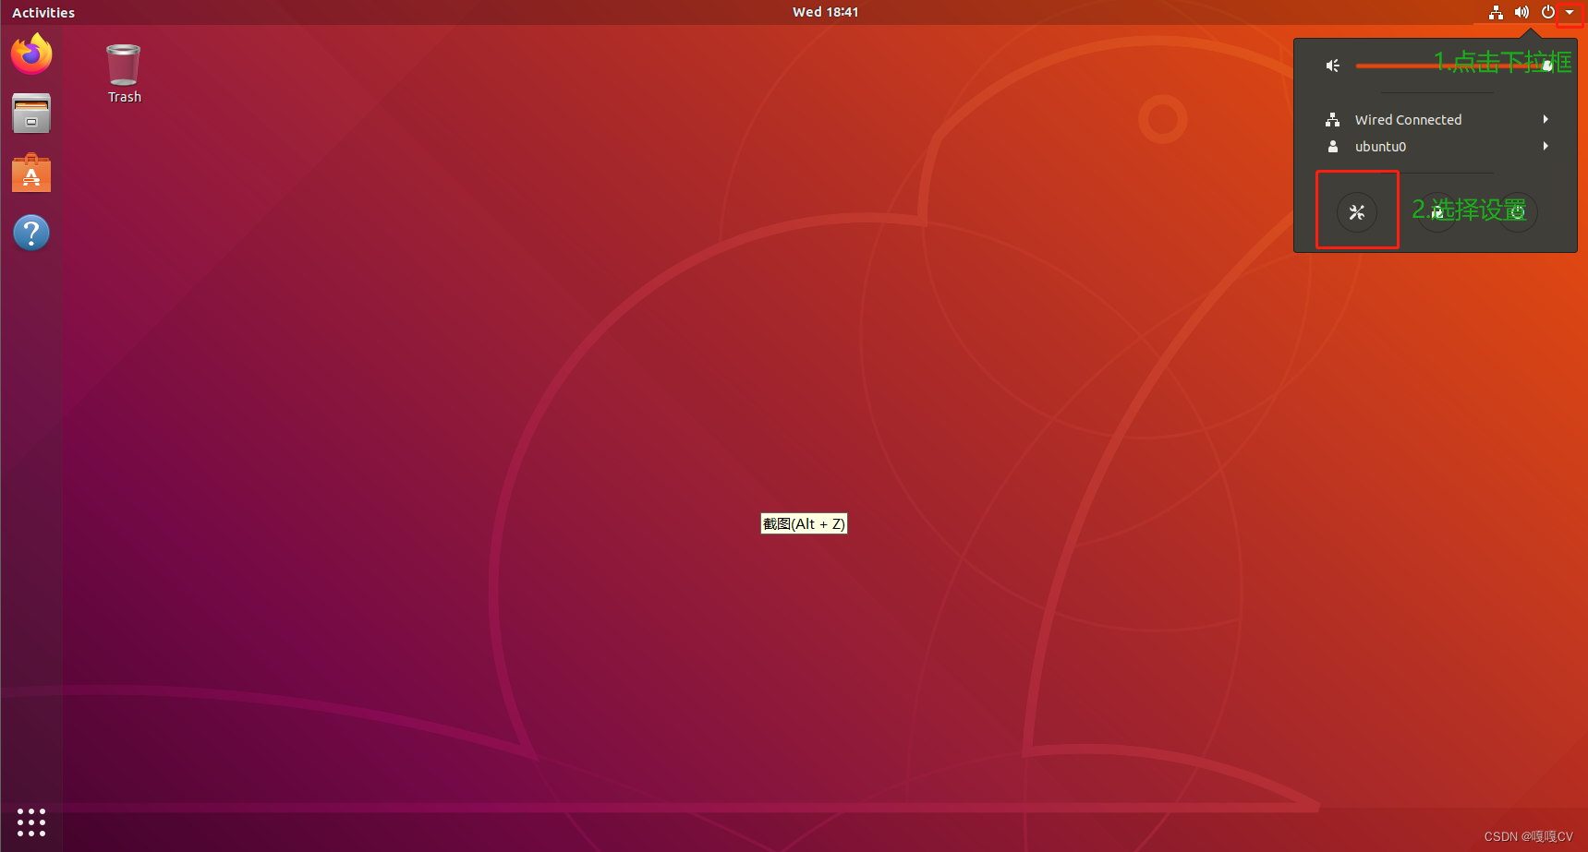Click the volume icon in the top bar
1588x852 pixels.
pyautogui.click(x=1521, y=12)
